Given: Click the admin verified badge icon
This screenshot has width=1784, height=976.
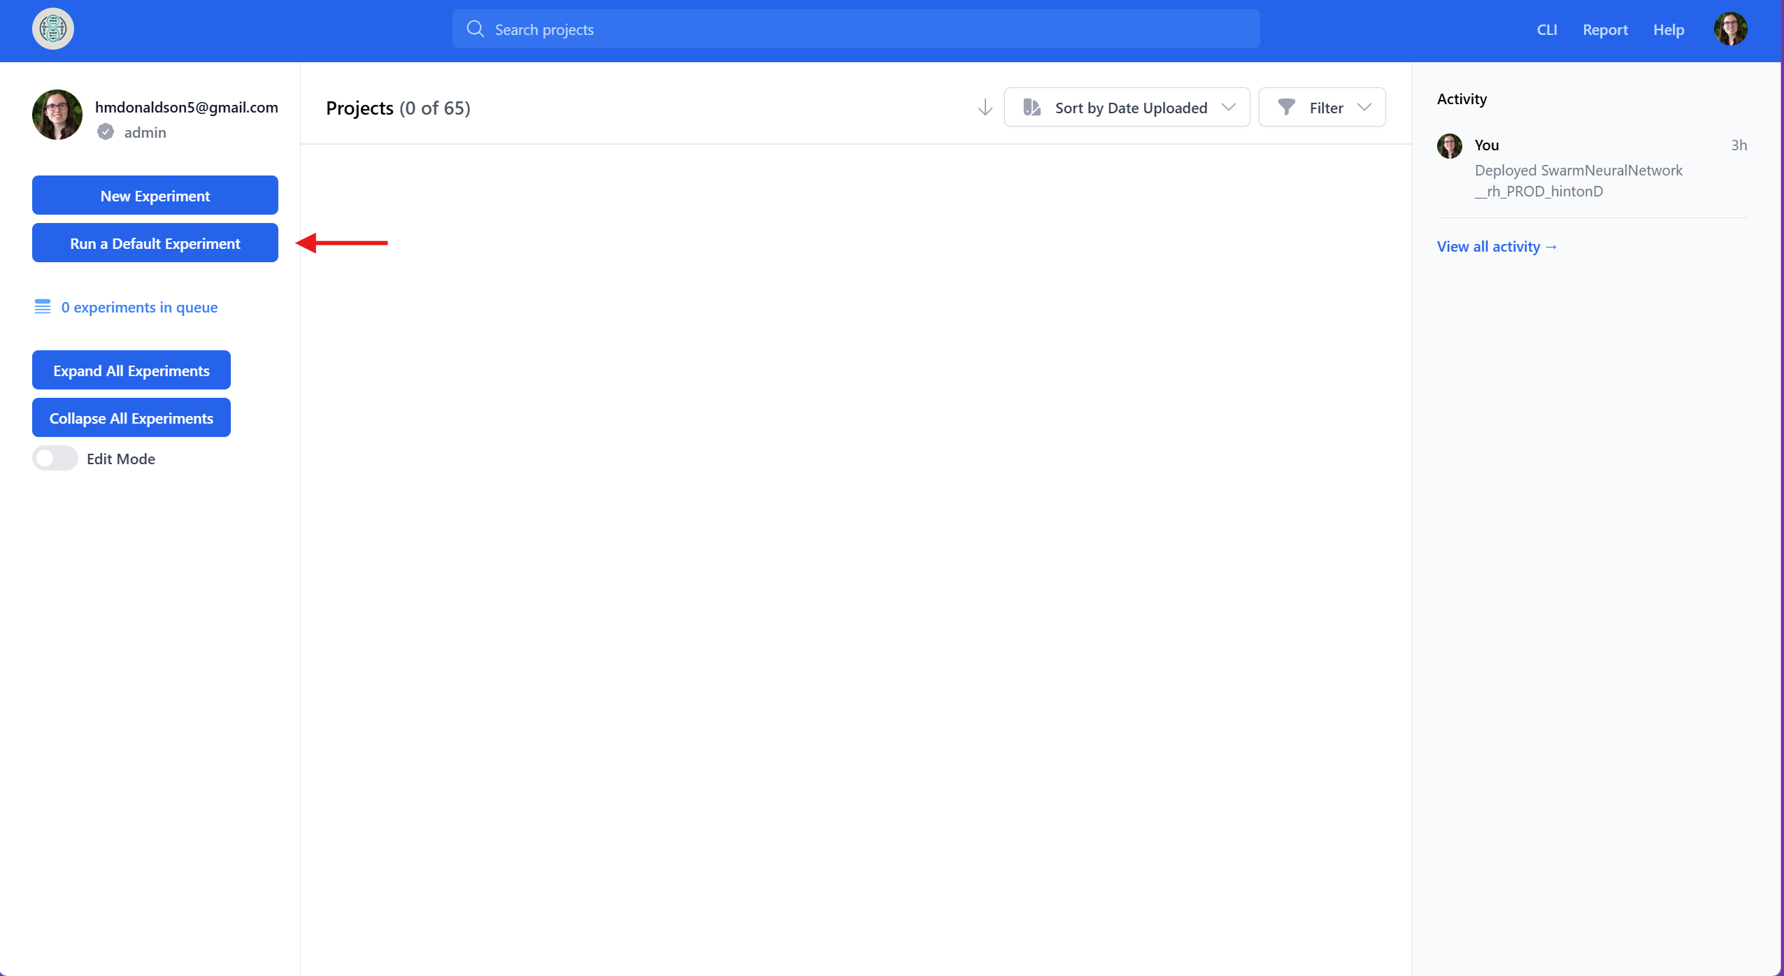Looking at the screenshot, I should pyautogui.click(x=106, y=132).
